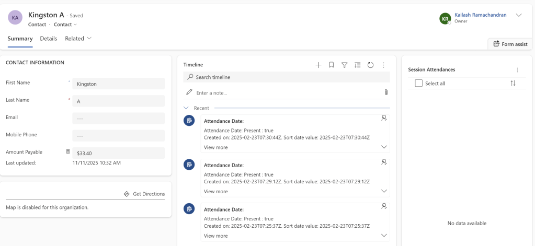Click the Get Directions diamond icon
The image size is (535, 246).
127,194
